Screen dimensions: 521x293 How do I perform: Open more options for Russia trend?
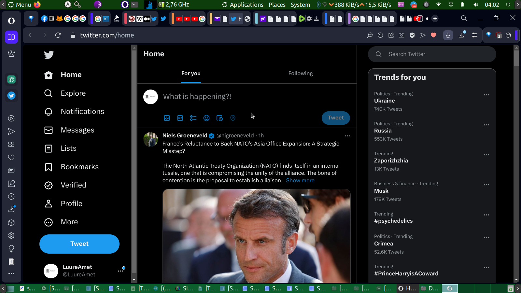click(486, 125)
